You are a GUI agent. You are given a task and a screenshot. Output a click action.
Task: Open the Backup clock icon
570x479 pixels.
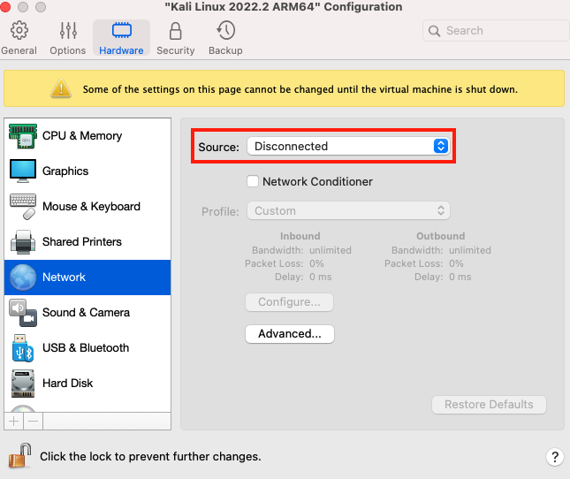click(x=225, y=30)
